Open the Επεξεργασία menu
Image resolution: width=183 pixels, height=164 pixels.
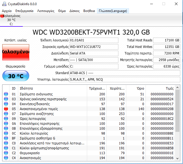pyautogui.click(x=24, y=11)
